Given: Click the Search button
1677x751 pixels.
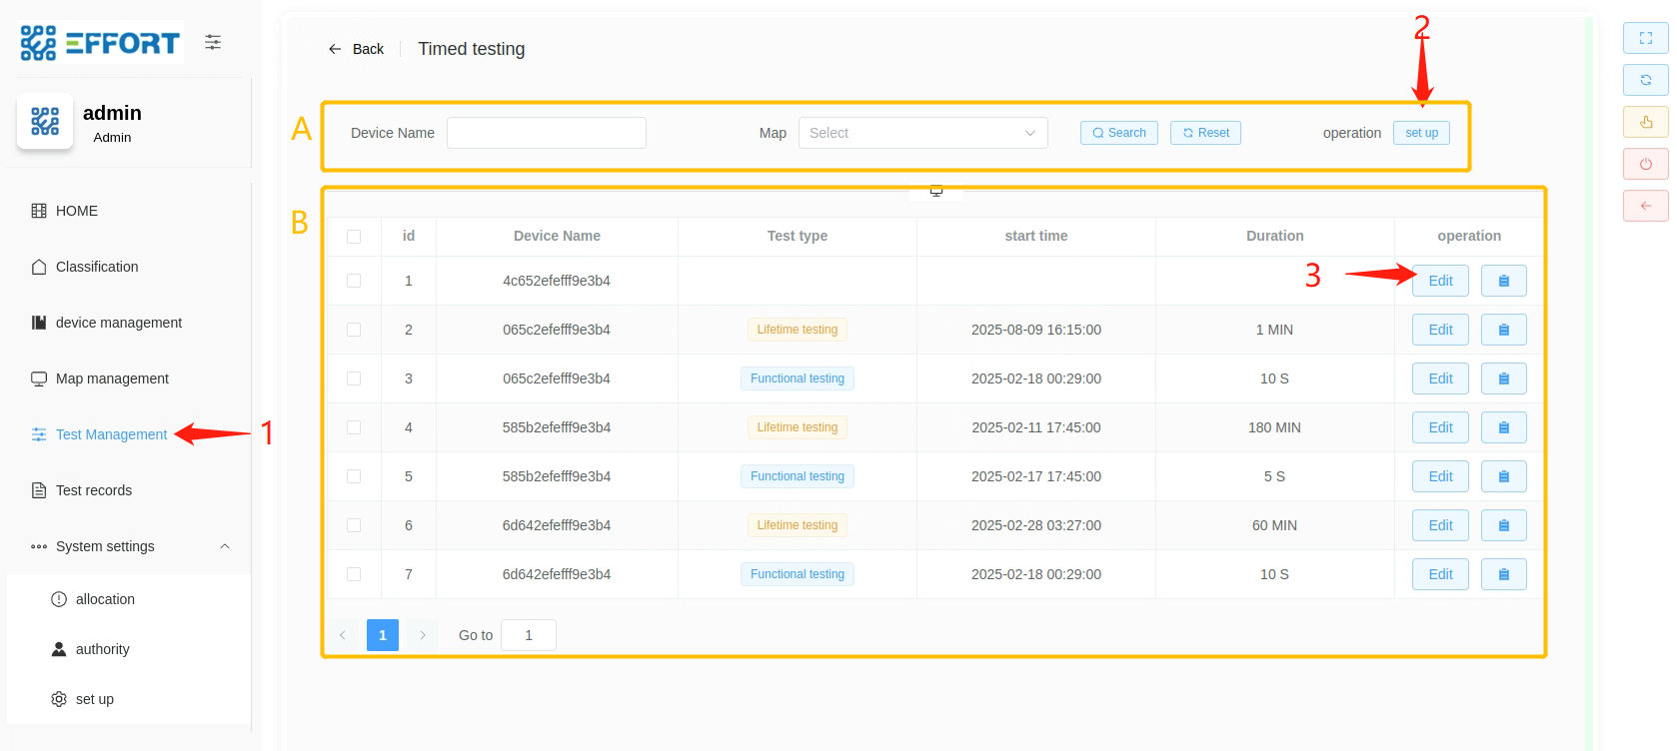Looking at the screenshot, I should pos(1118,133).
